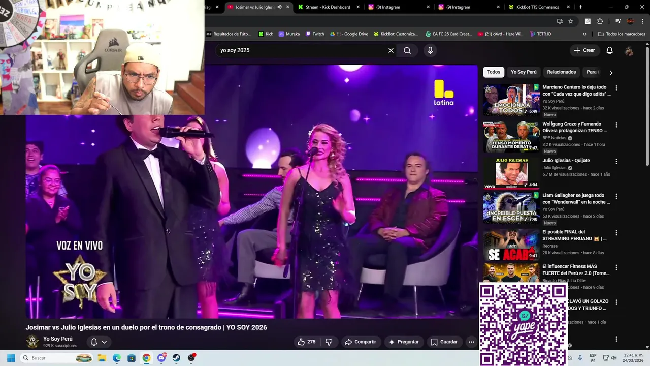Switch to the Stream - Kick Dashboard tab
Viewport: 650px width, 366px height.
point(326,7)
